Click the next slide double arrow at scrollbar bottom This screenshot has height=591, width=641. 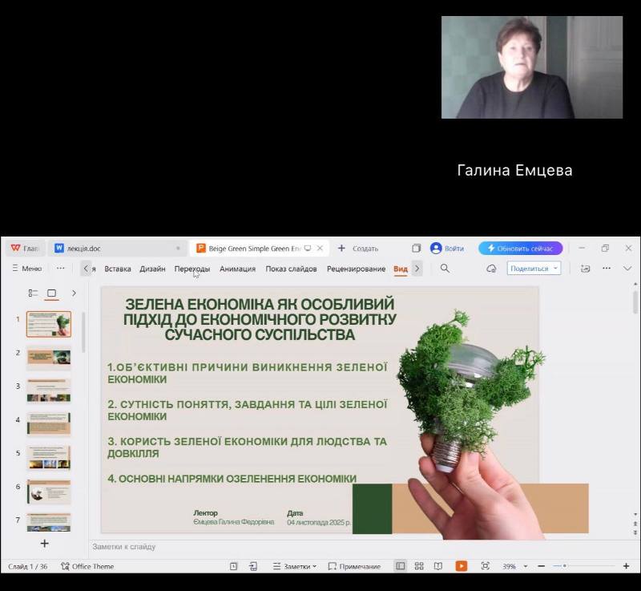point(635,532)
